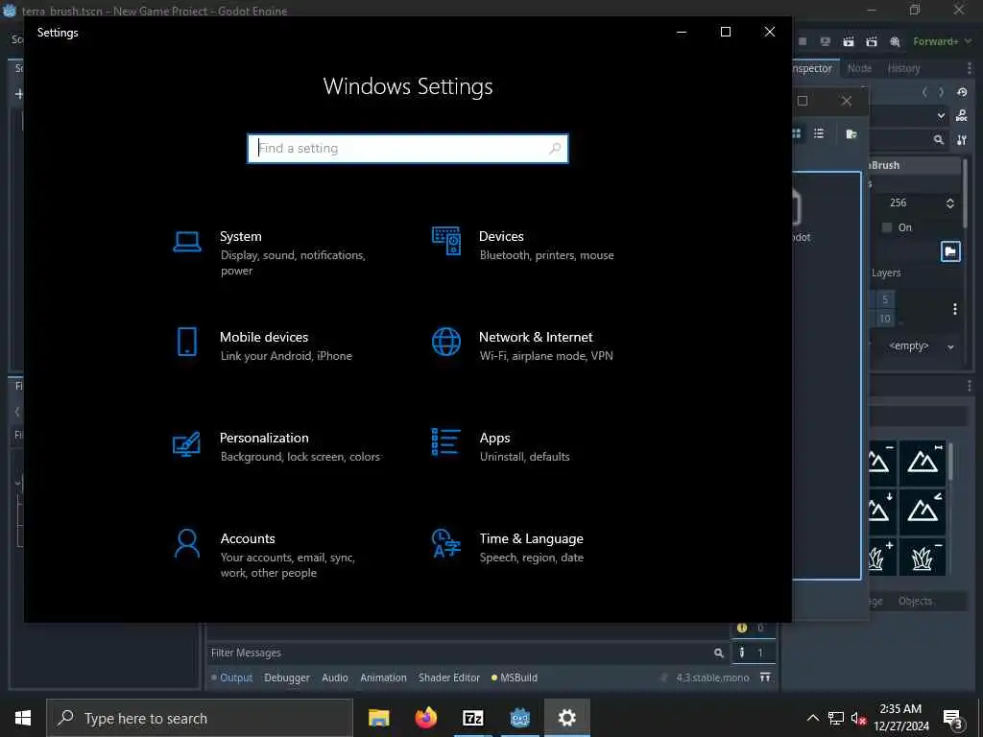Open Inspector property tools settings icon
983x737 pixels.
click(962, 140)
